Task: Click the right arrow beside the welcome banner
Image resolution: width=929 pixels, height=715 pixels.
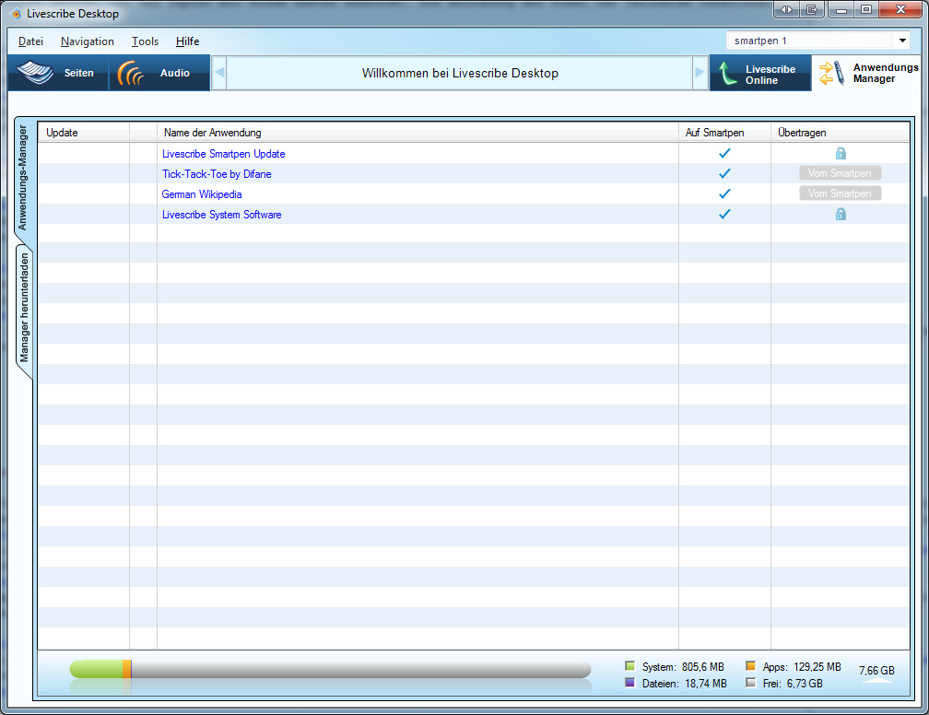Action: coord(700,73)
